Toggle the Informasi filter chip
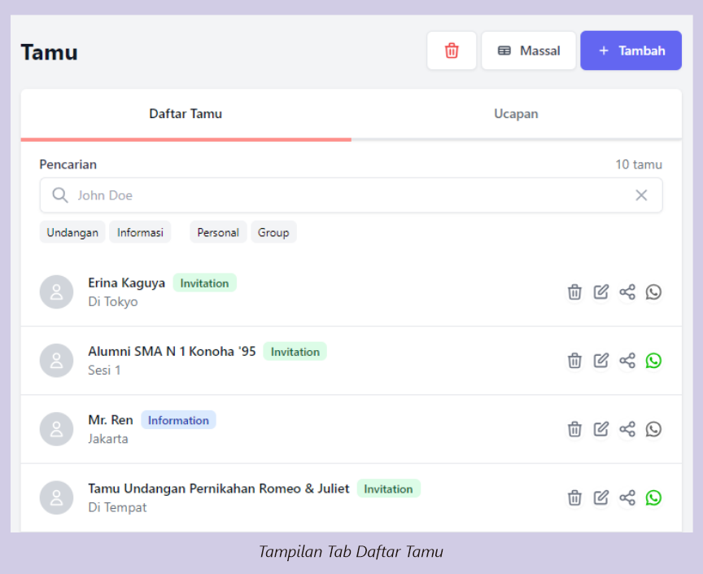The height and width of the screenshot is (574, 703). (x=140, y=232)
